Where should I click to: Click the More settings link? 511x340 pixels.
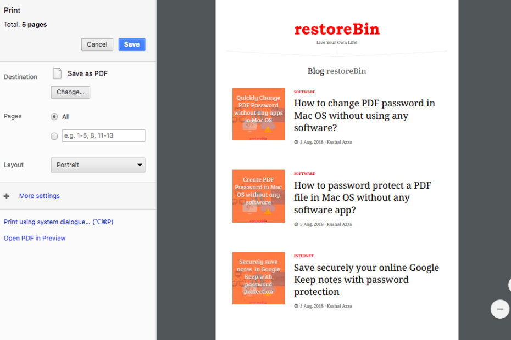40,196
